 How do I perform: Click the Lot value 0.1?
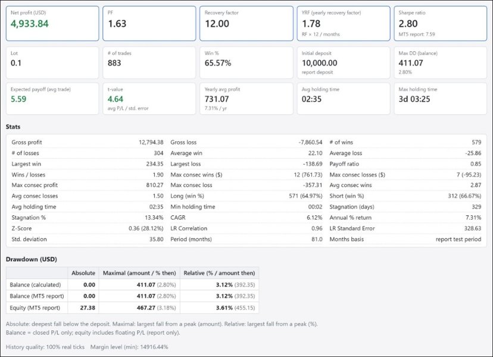tap(16, 63)
